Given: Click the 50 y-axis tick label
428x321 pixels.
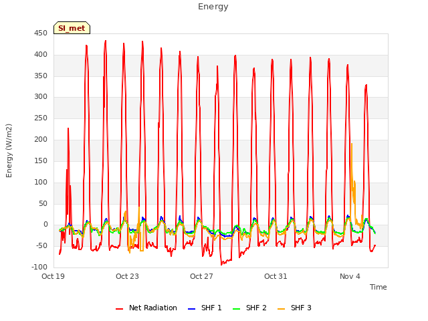Looking at the screenshot, I should (43, 203).
